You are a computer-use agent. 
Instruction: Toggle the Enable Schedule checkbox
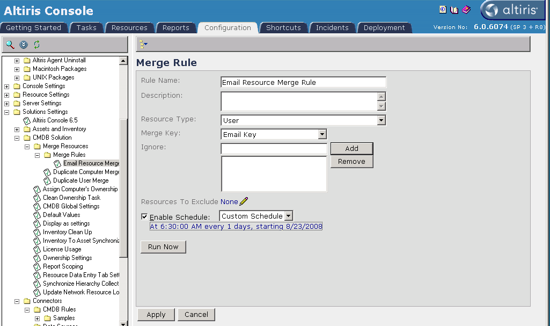point(144,216)
